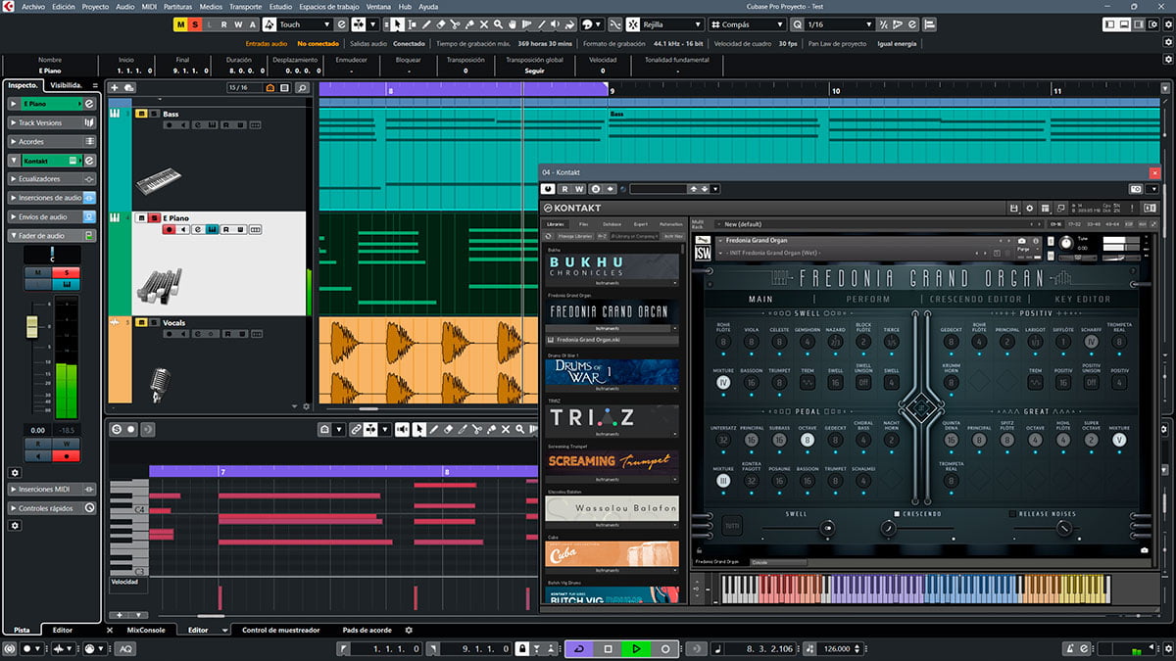
Task: Click the Record button in transport
Action: click(x=664, y=648)
